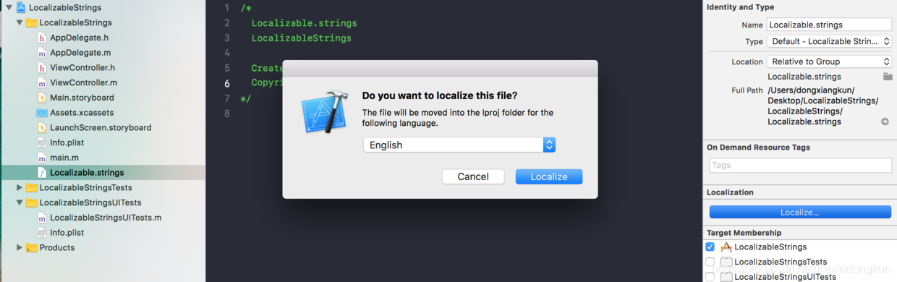The height and width of the screenshot is (282, 897).
Task: Click line number 6 in editor gutter
Action: [227, 83]
